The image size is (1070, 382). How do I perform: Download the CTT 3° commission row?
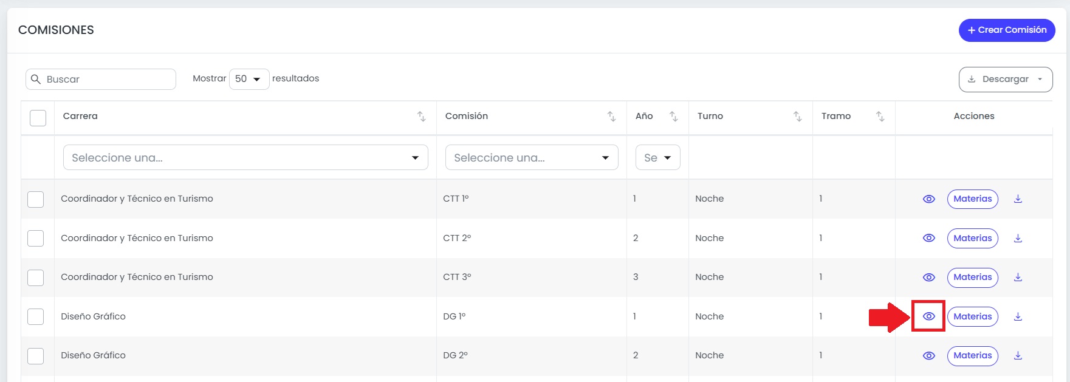(x=1018, y=278)
